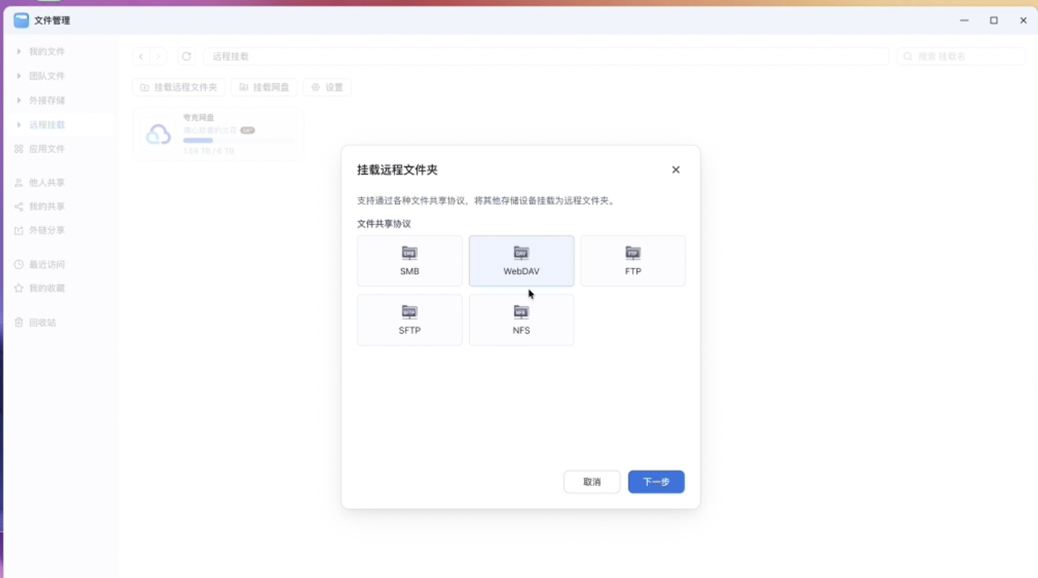Select the SMB protocol option
Screen dimensions: 1038x578
pyautogui.click(x=409, y=261)
